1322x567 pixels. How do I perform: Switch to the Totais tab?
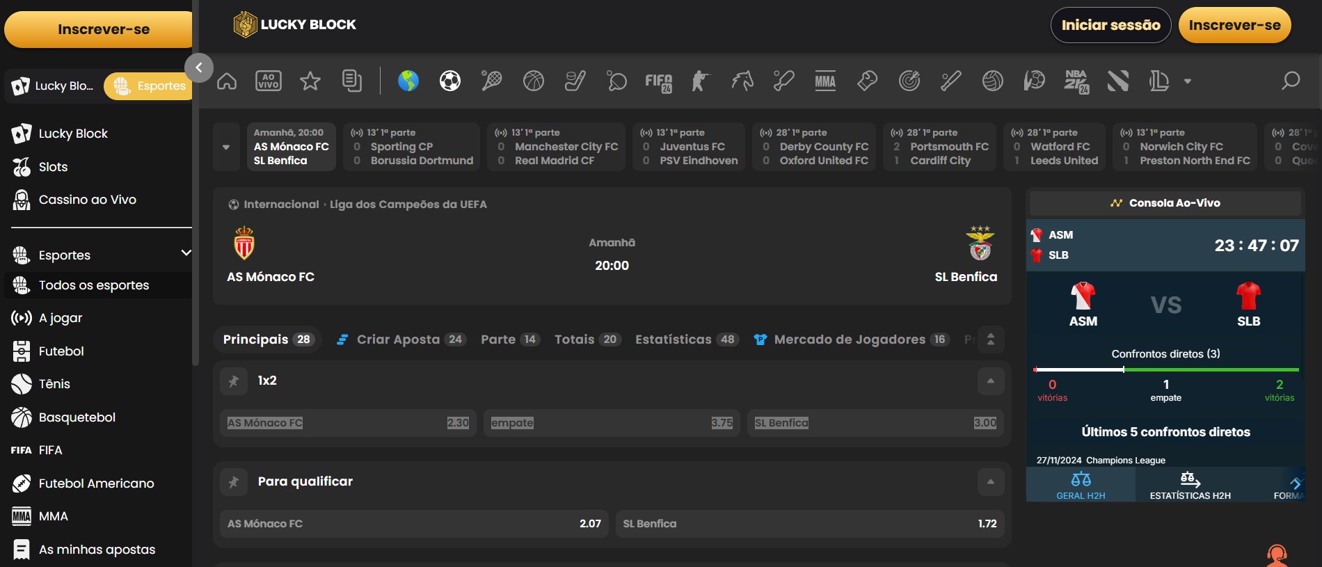587,340
